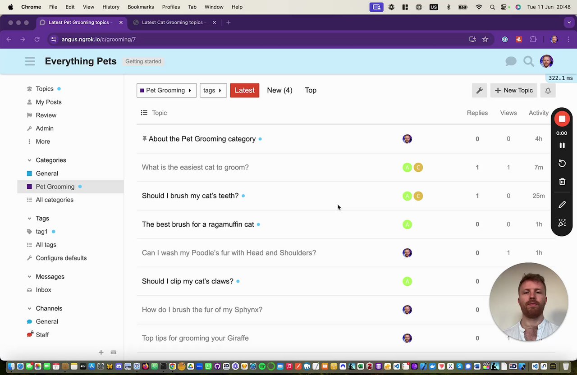The image size is (577, 375).
Task: Click the Getting started button
Action: [x=143, y=61]
